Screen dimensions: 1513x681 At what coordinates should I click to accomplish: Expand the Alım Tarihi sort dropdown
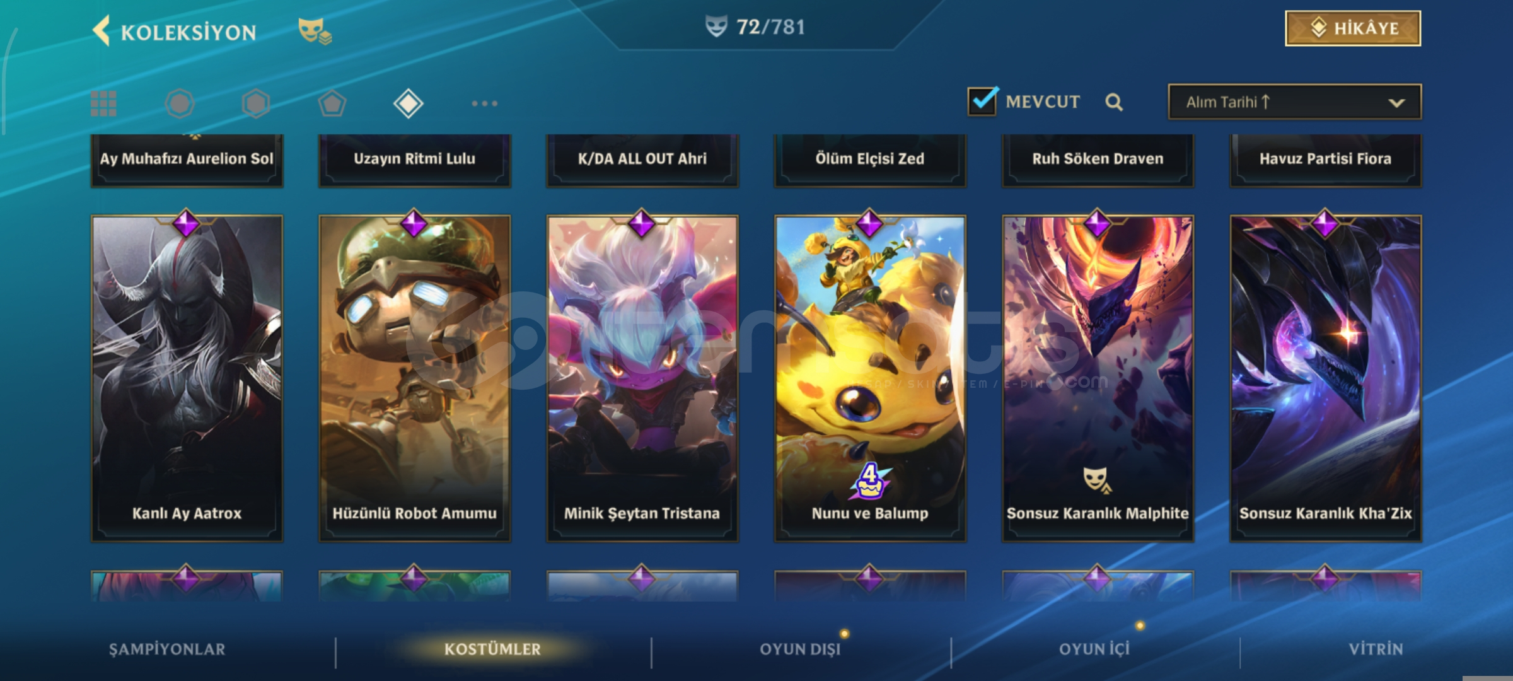(1294, 102)
